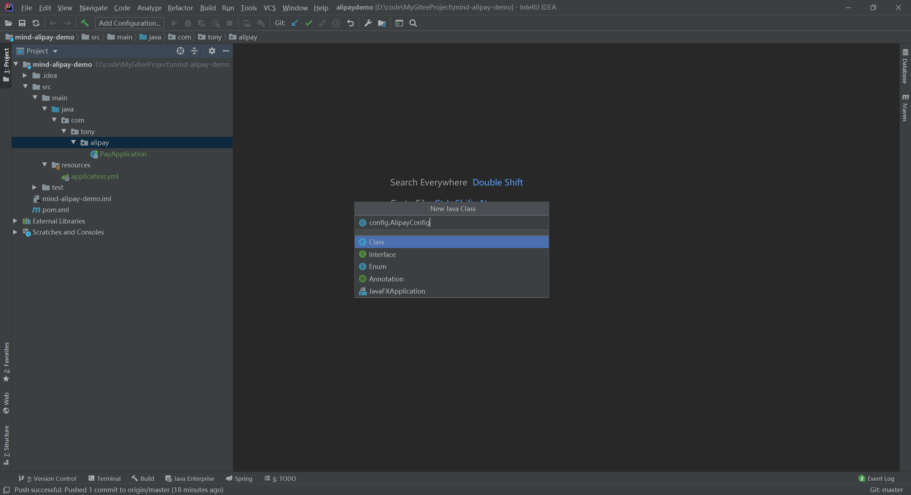Expand the .idea folder
The width and height of the screenshot is (911, 495).
pyautogui.click(x=25, y=75)
